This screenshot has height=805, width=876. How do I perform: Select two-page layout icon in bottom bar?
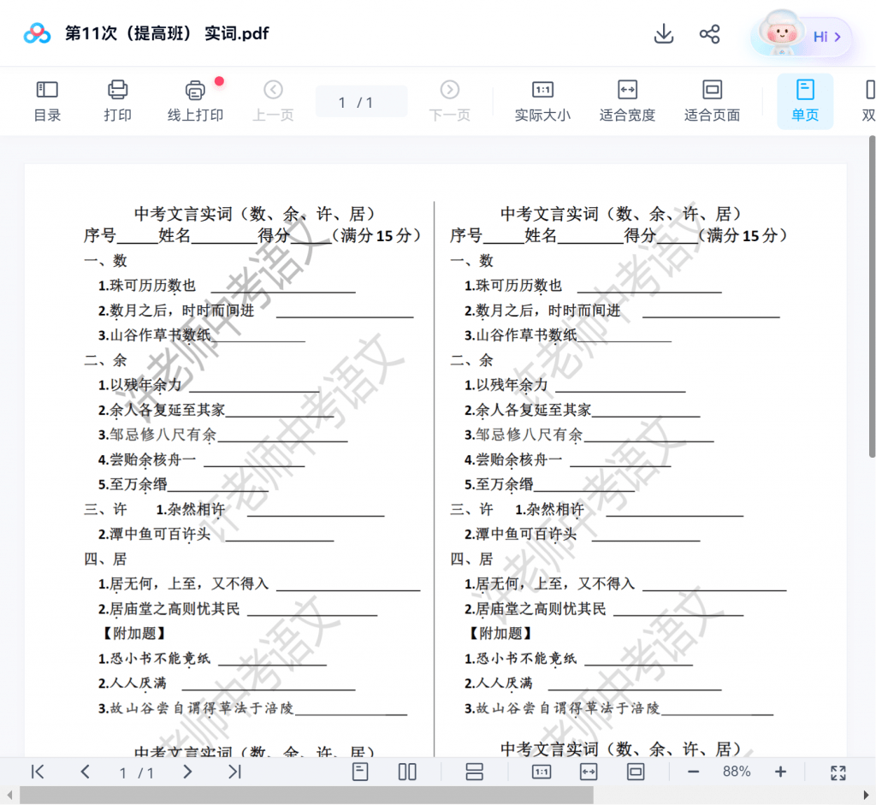pos(407,772)
